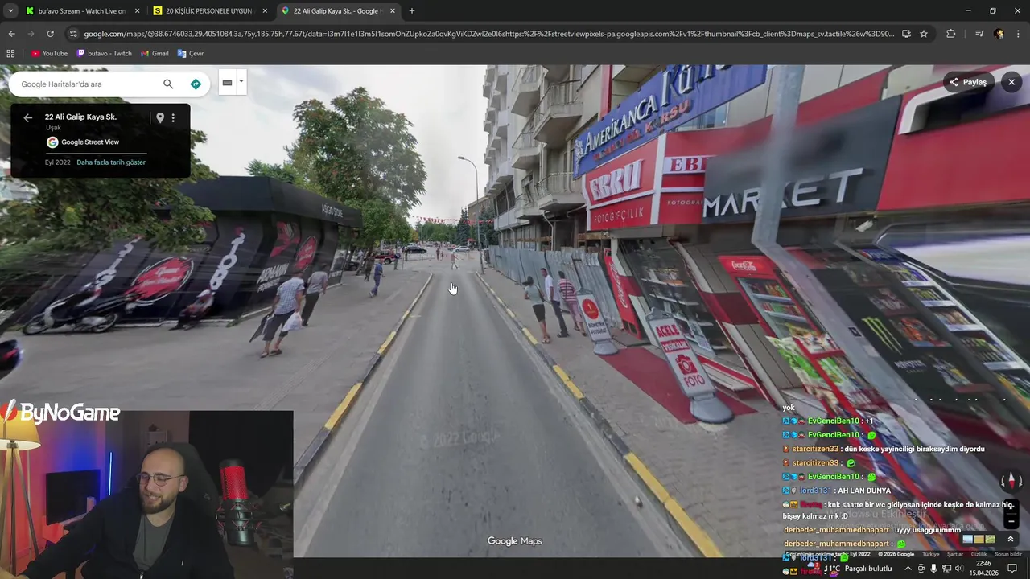Click 'Daha fazla tarih göster' link
The image size is (1030, 579).
(x=111, y=162)
